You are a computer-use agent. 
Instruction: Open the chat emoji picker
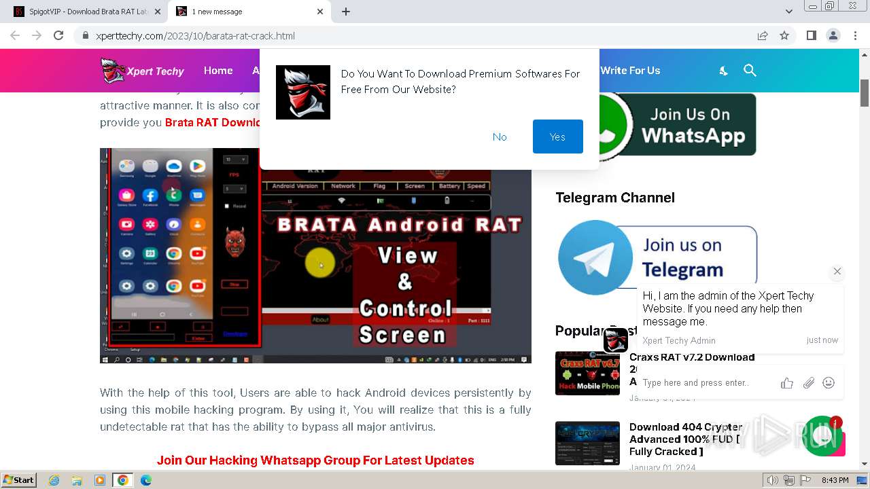829,383
